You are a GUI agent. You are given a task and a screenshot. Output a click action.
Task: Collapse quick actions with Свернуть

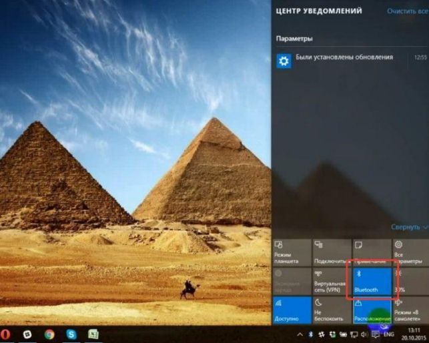tap(409, 227)
